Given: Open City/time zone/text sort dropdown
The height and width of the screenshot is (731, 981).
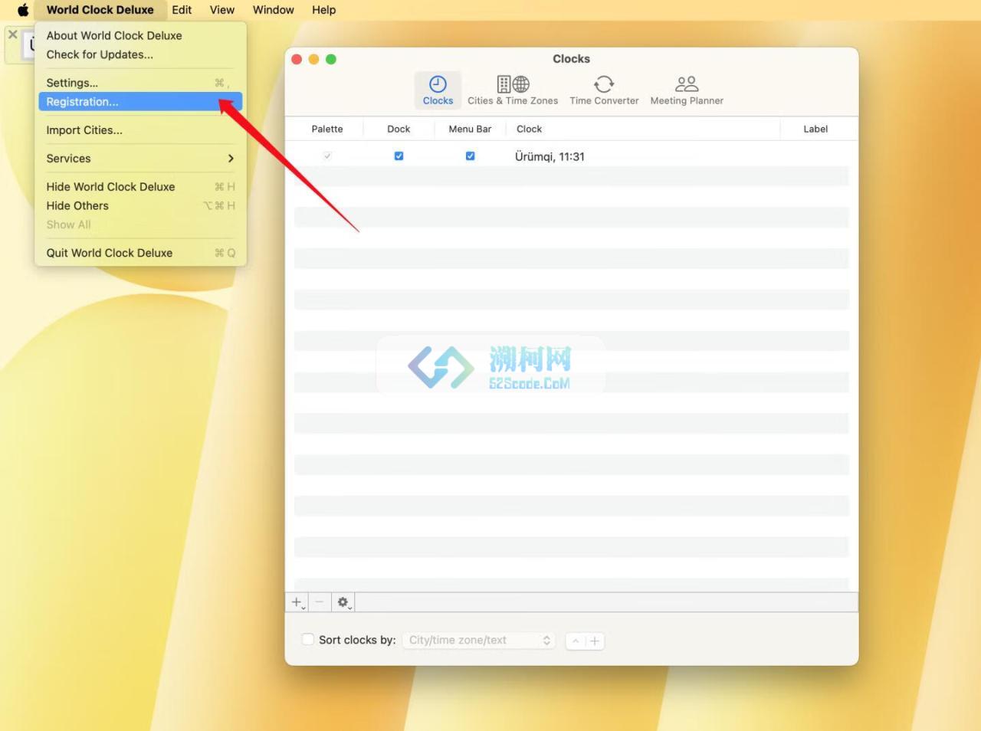Looking at the screenshot, I should (479, 641).
